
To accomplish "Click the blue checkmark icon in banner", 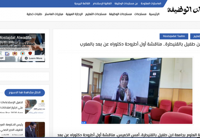I will pyautogui.click(x=7, y=53).
